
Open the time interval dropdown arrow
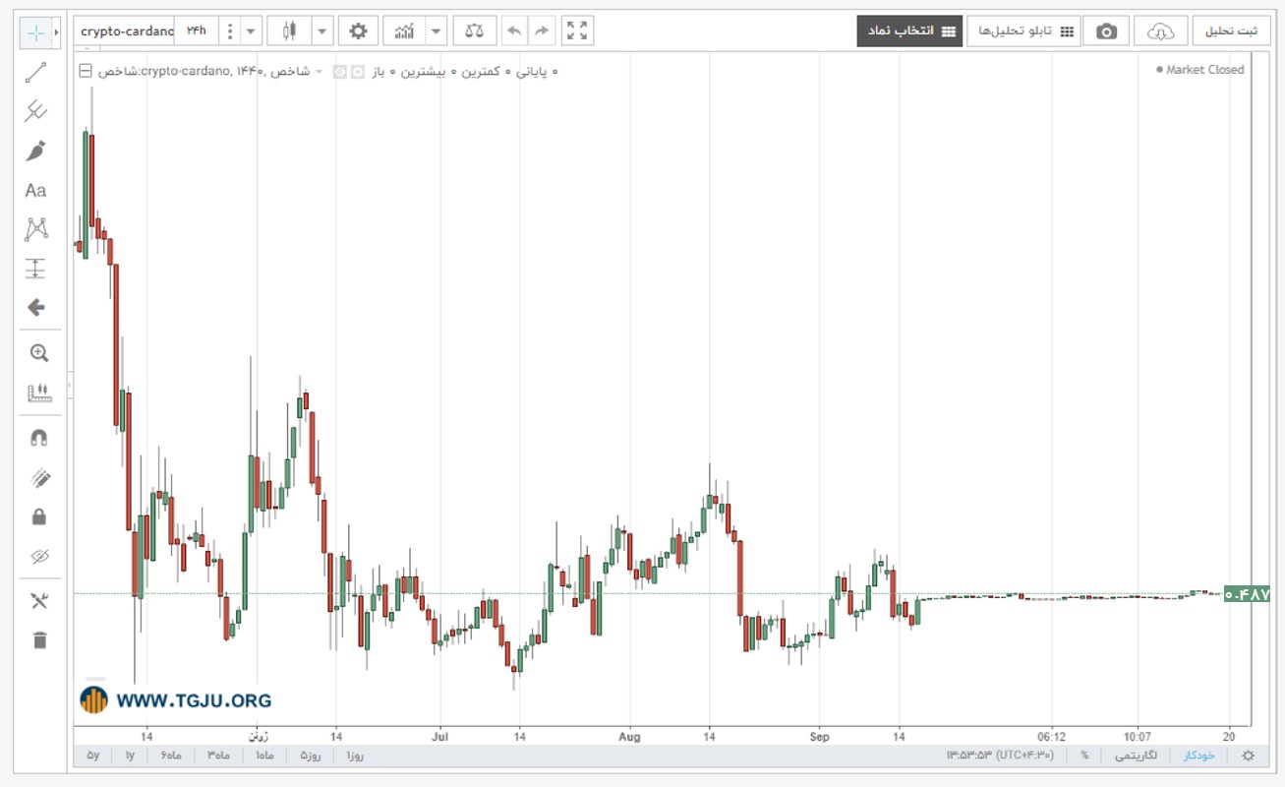pos(251,31)
